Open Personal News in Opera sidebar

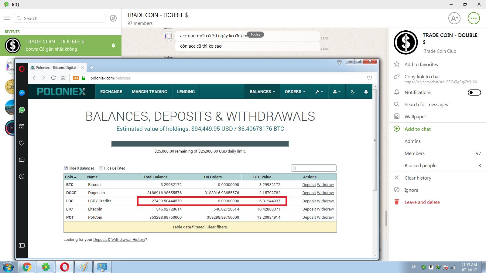[x=22, y=160]
